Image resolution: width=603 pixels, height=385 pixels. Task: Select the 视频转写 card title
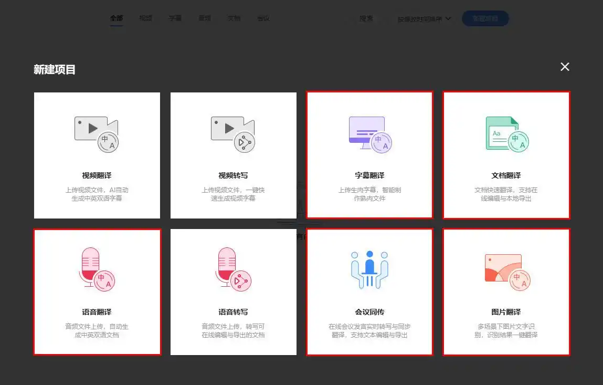pos(233,175)
